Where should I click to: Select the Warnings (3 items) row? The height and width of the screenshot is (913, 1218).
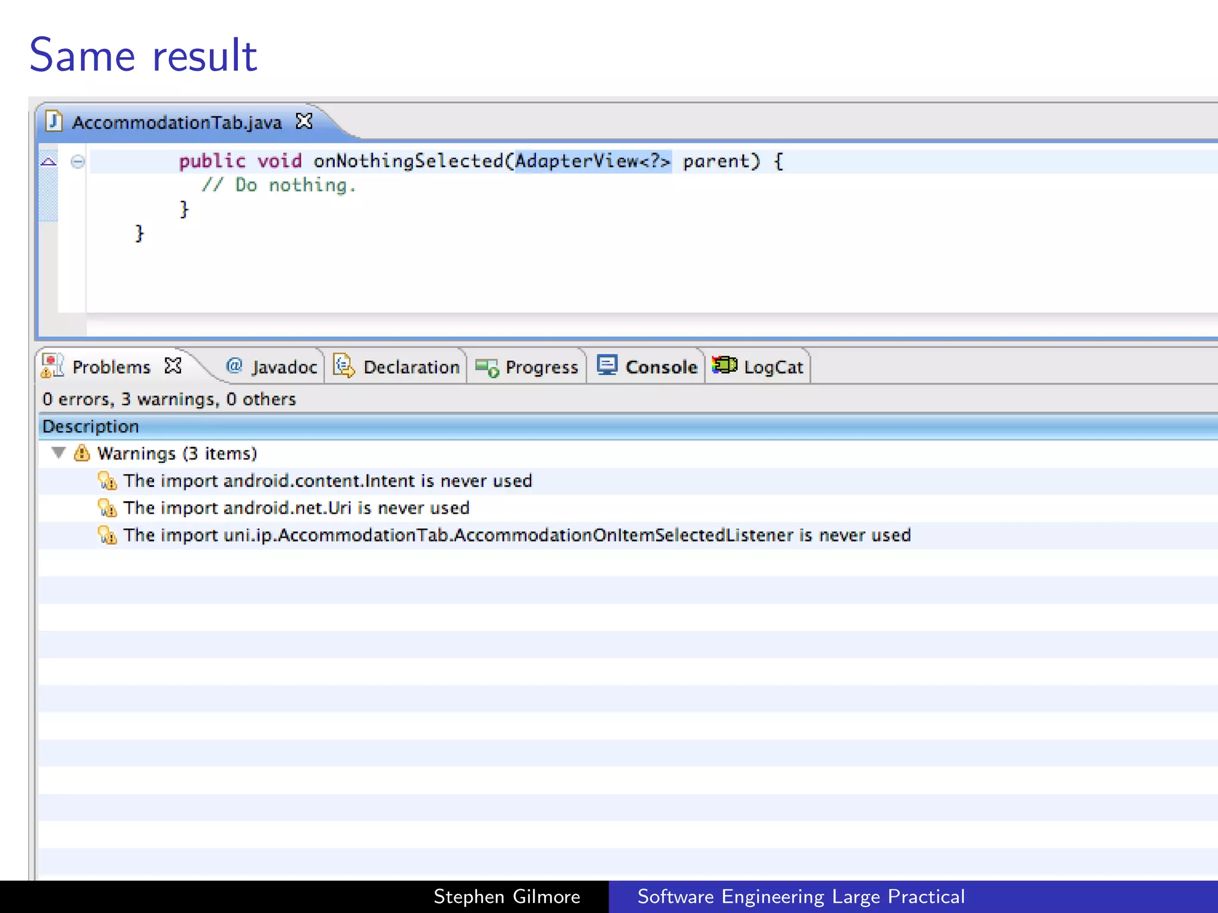628,454
